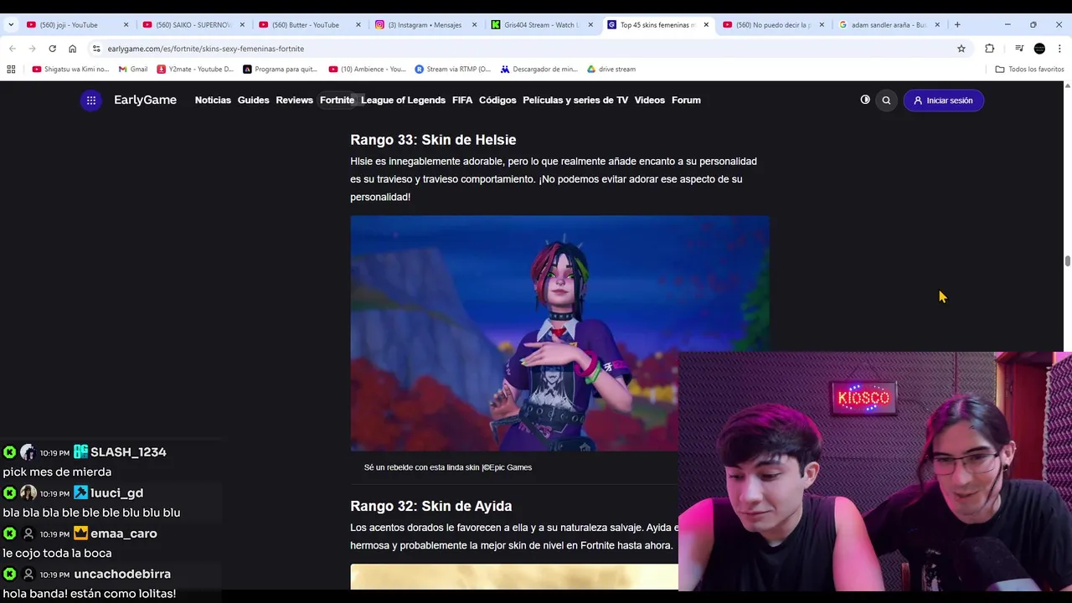Click the SLASH_1234 chat username

(x=128, y=452)
